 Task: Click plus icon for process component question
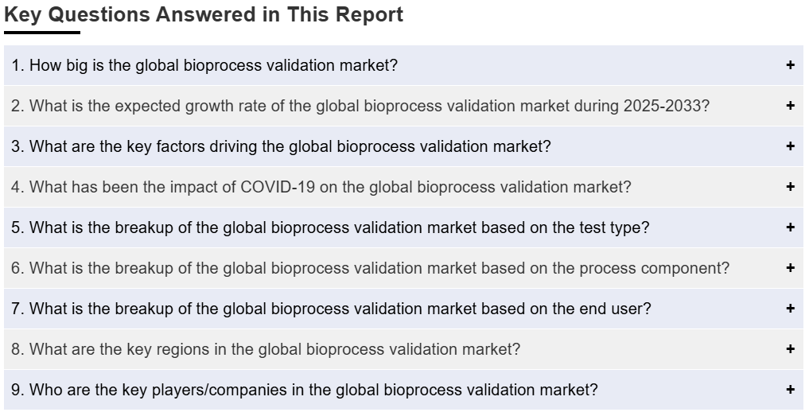click(x=790, y=268)
